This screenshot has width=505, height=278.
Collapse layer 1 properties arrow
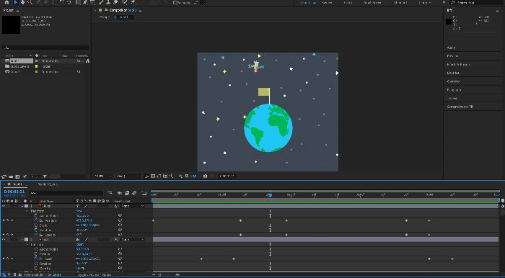click(22, 206)
